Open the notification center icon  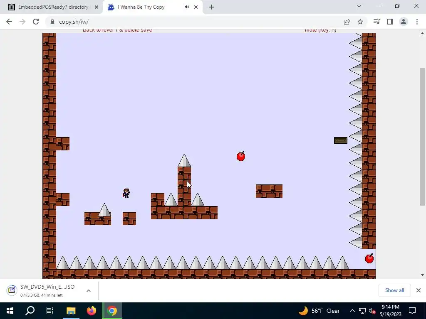pyautogui.click(x=412, y=311)
